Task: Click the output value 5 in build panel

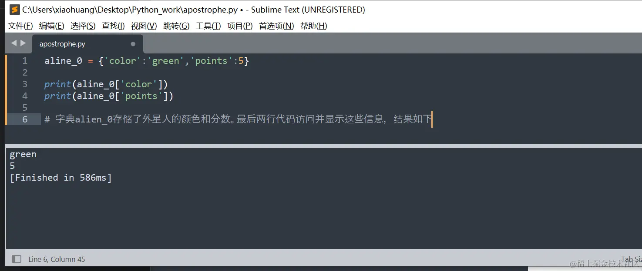Action: [x=12, y=166]
